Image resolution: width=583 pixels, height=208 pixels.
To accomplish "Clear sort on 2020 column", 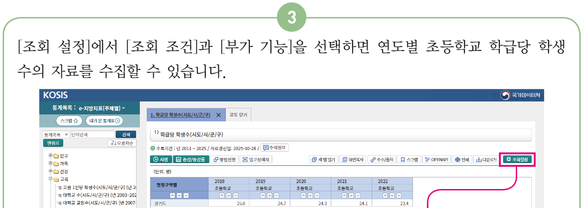I will (317, 195).
